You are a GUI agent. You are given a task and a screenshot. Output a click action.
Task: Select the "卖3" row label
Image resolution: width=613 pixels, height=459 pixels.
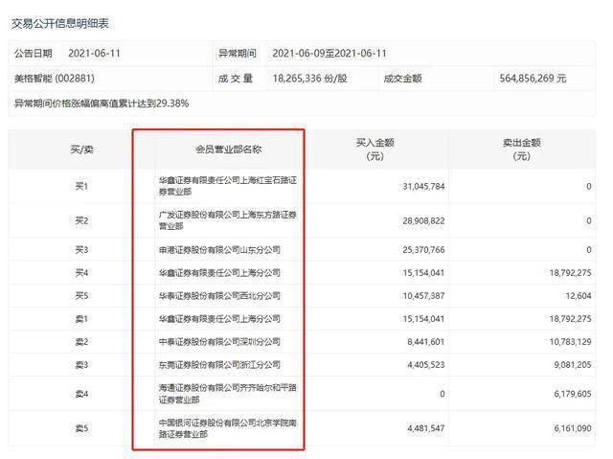[81, 365]
